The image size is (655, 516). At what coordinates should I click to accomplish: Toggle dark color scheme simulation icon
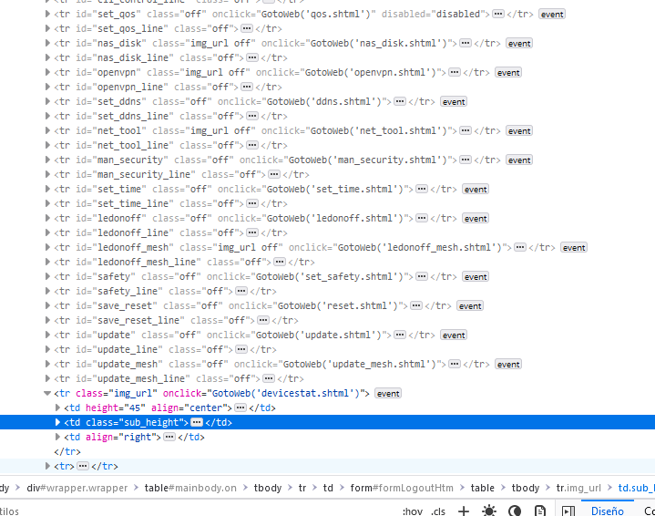pos(515,511)
